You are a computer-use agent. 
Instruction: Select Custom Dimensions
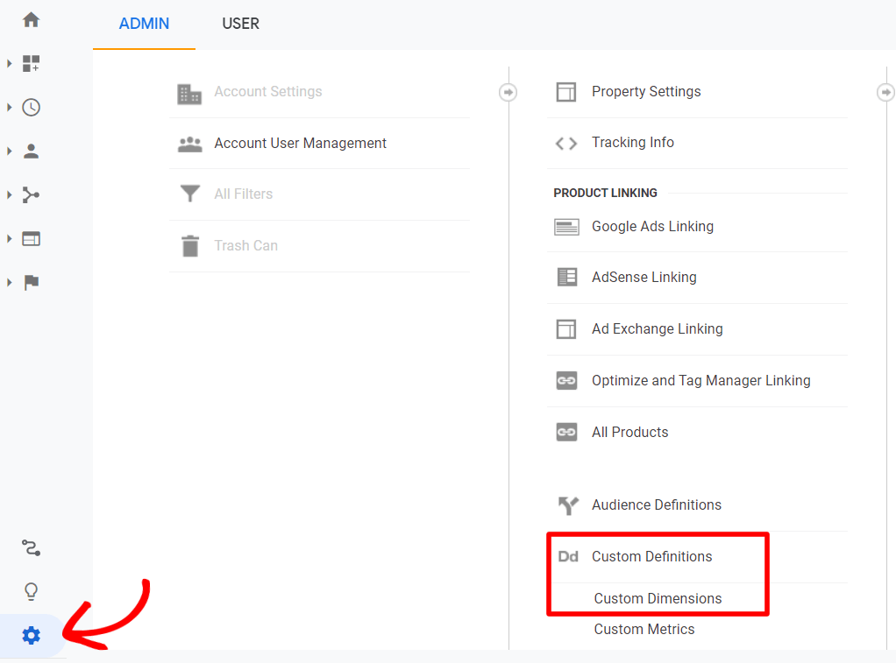tap(658, 598)
